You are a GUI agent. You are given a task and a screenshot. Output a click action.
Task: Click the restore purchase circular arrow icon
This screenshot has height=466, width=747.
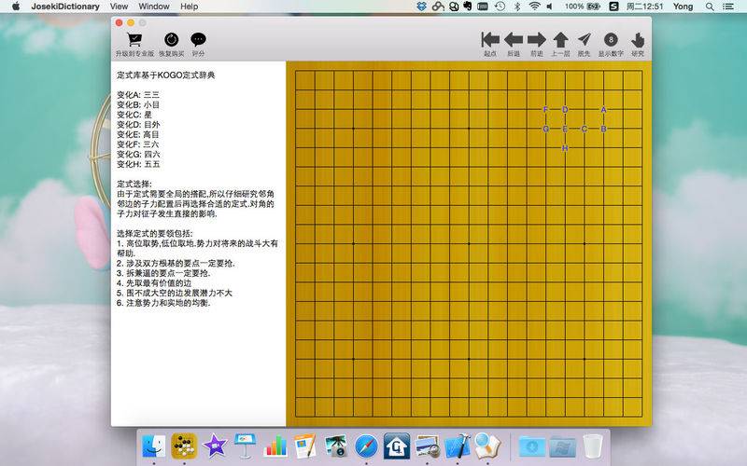coord(172,40)
